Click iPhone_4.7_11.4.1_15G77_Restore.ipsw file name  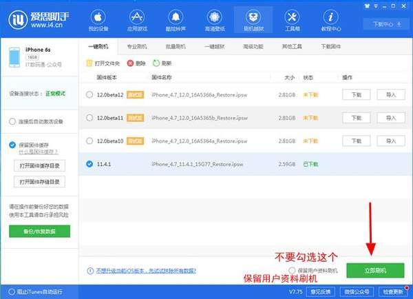(198, 164)
